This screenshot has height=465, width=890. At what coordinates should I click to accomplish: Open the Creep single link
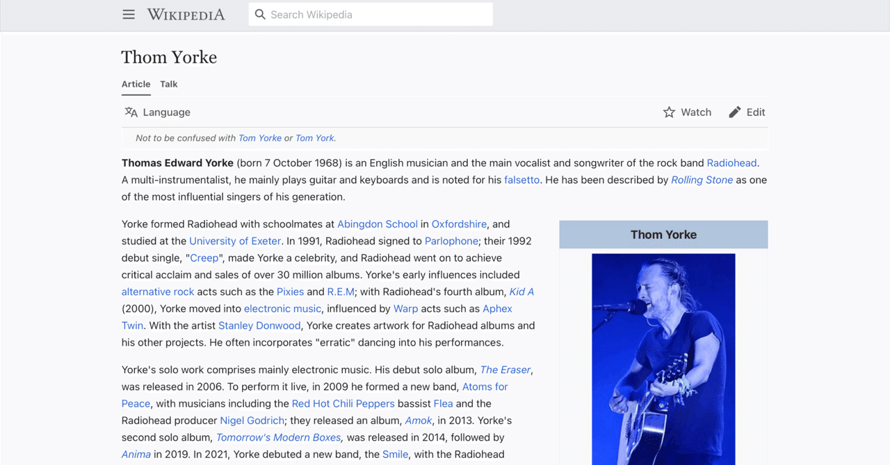click(204, 257)
